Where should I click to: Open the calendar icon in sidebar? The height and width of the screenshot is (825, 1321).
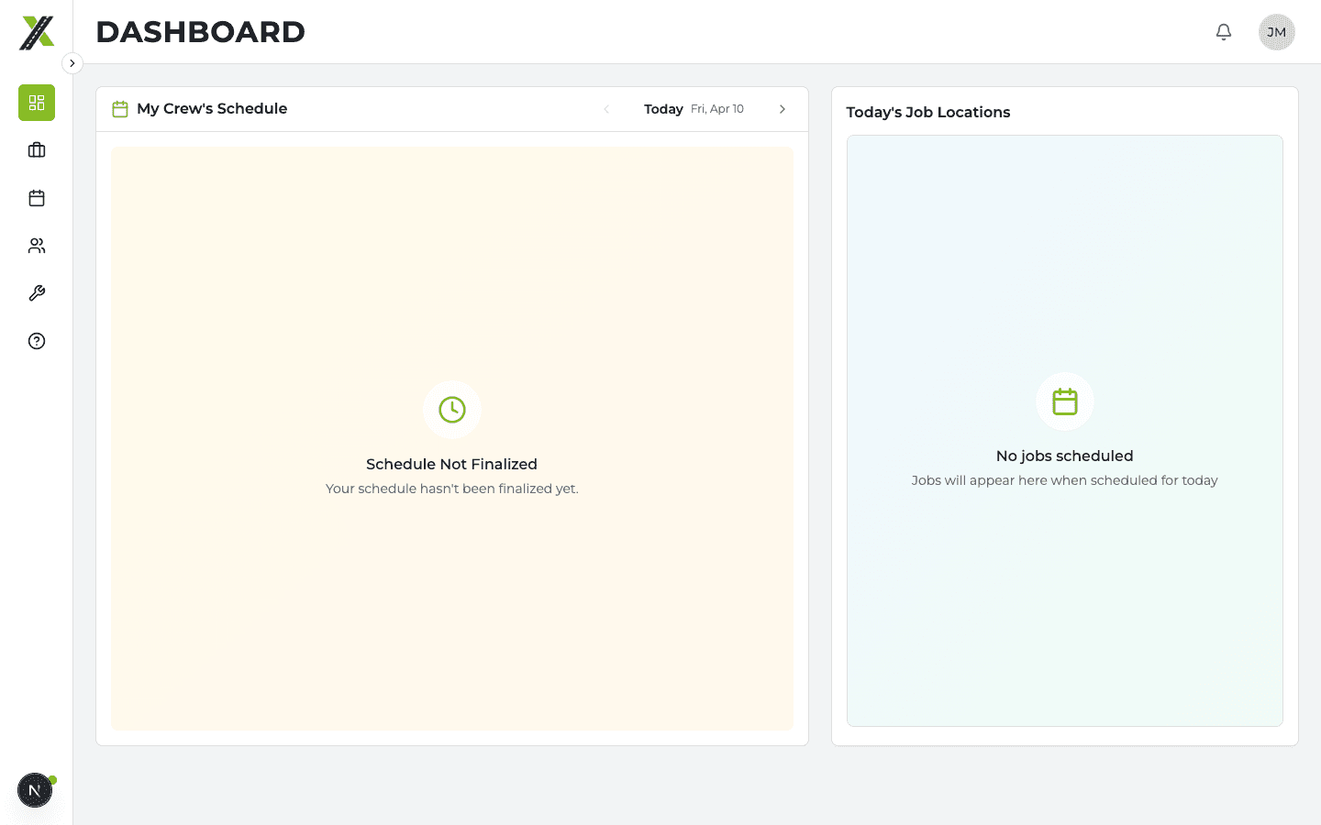[37, 198]
